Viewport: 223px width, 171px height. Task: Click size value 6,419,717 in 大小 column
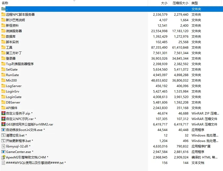tap(160, 124)
